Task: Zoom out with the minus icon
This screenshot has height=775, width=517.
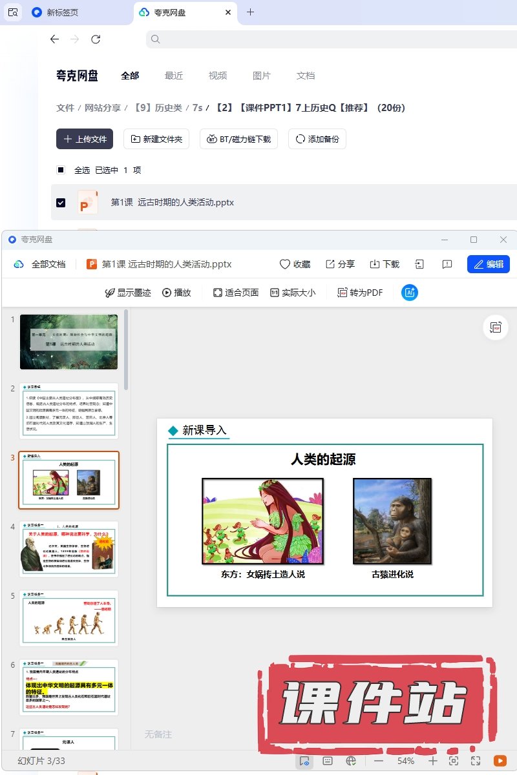Action: point(379,761)
